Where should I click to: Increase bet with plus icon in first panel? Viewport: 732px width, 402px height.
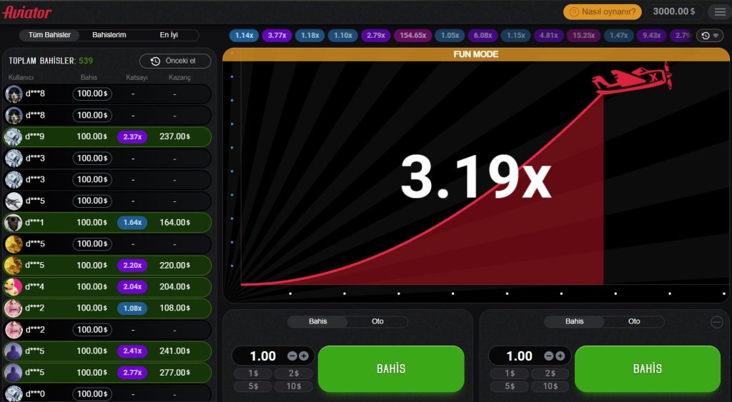click(304, 356)
